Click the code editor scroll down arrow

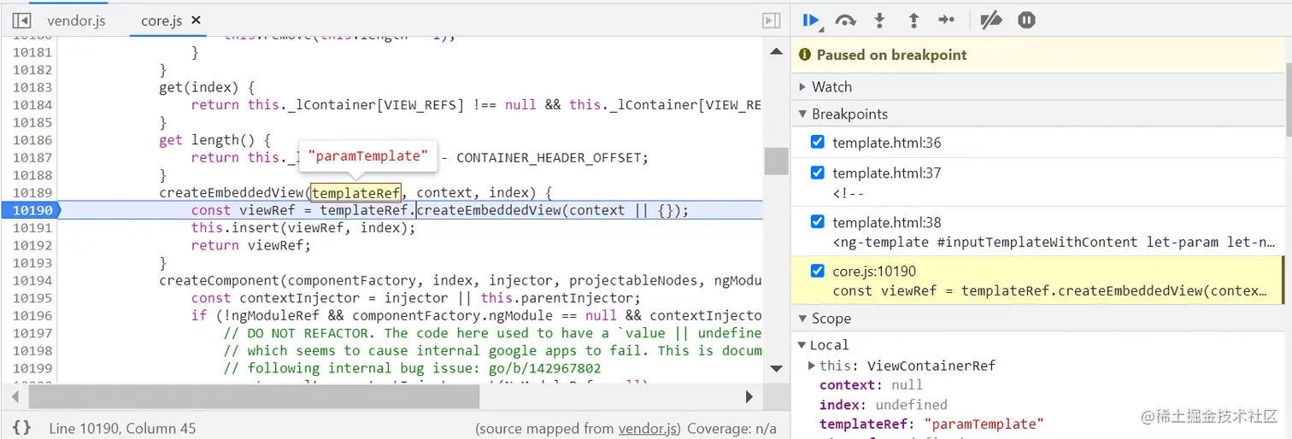776,368
